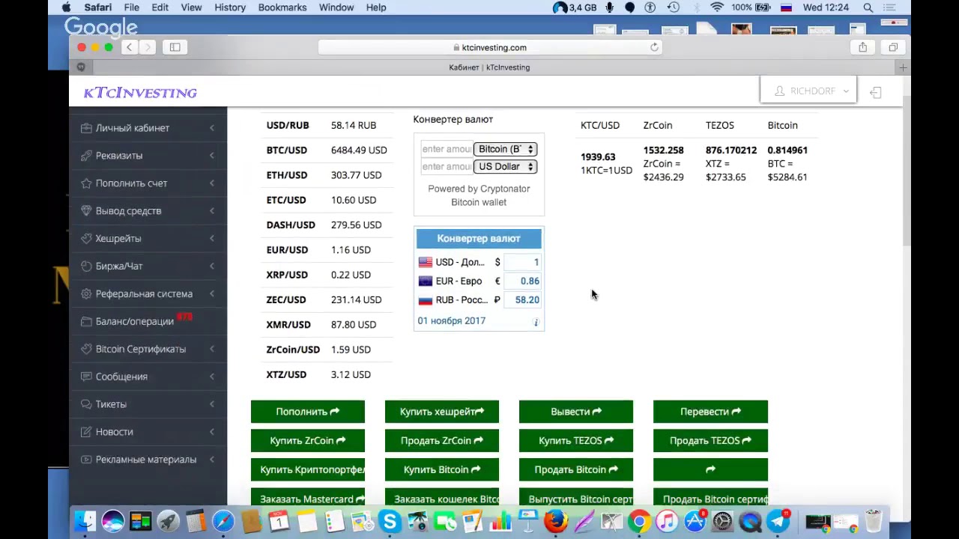Expand the Хешрейты sidebar arrow

point(212,239)
